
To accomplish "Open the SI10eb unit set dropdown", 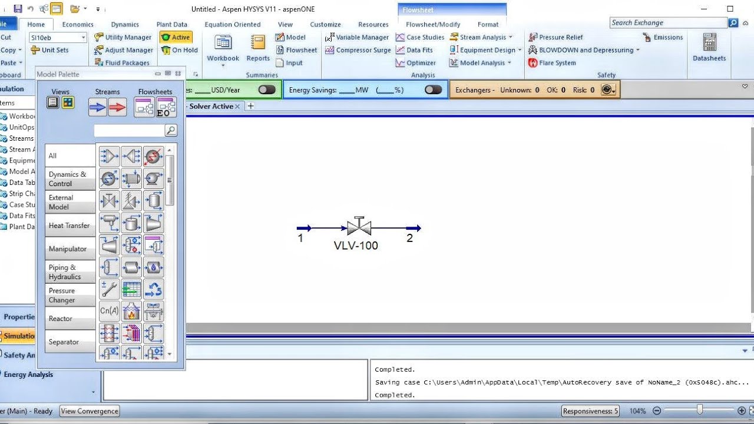I will (83, 37).
